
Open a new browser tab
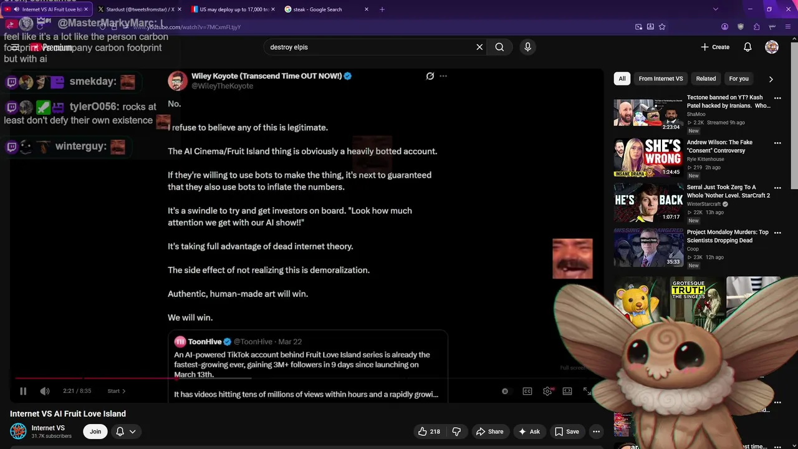coord(382,9)
